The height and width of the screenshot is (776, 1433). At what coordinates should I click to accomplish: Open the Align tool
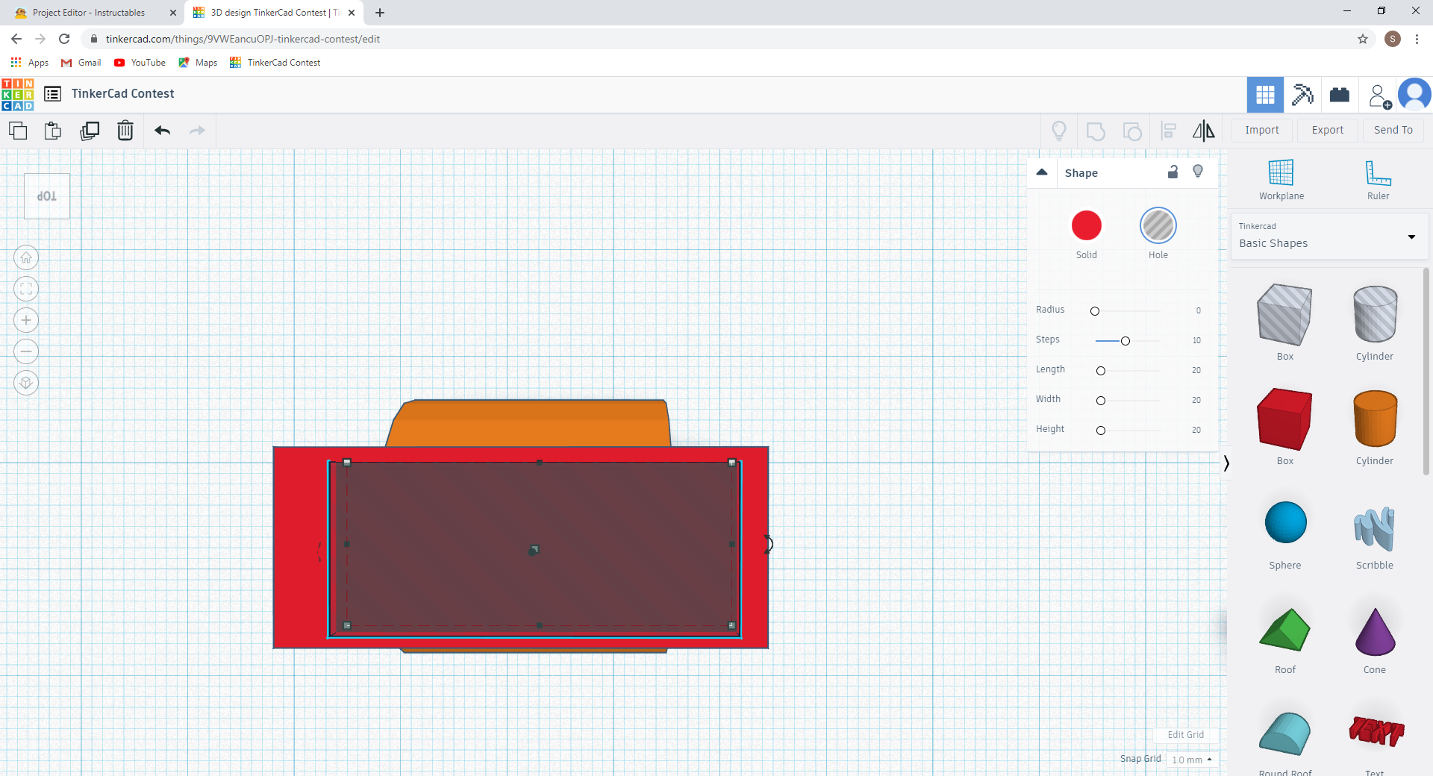1169,131
